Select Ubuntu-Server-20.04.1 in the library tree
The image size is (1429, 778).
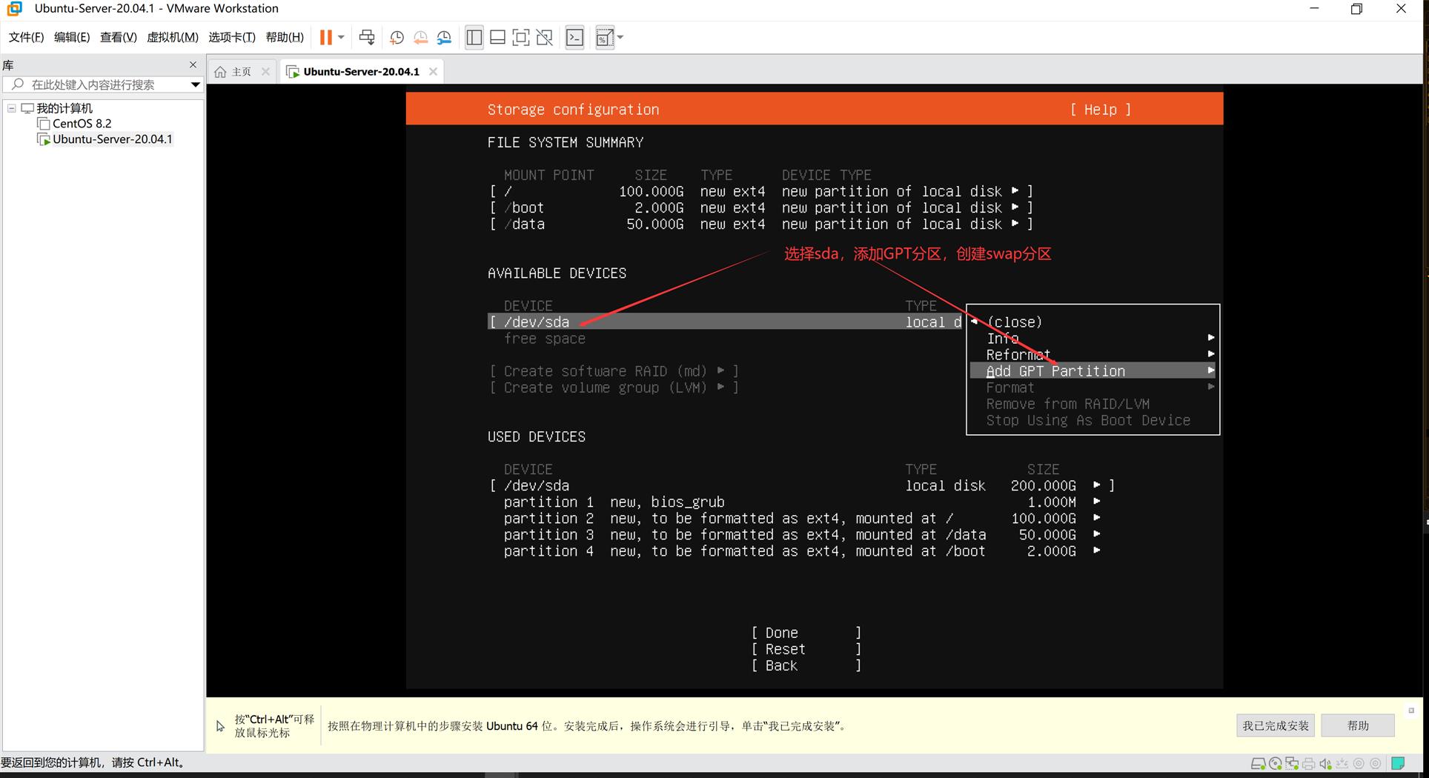[112, 139]
